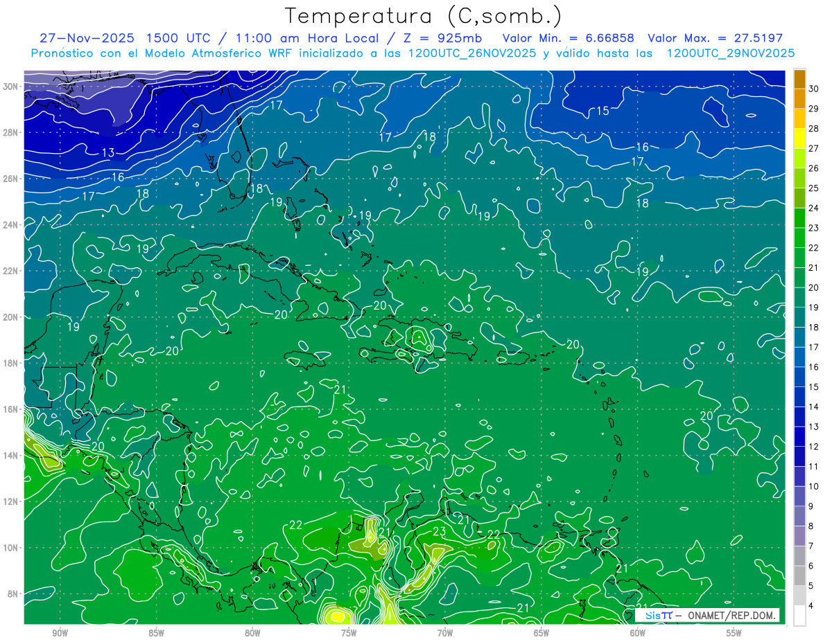Click color bar legend value '6'
Viewport: 832px width, 642px height.
click(811, 566)
